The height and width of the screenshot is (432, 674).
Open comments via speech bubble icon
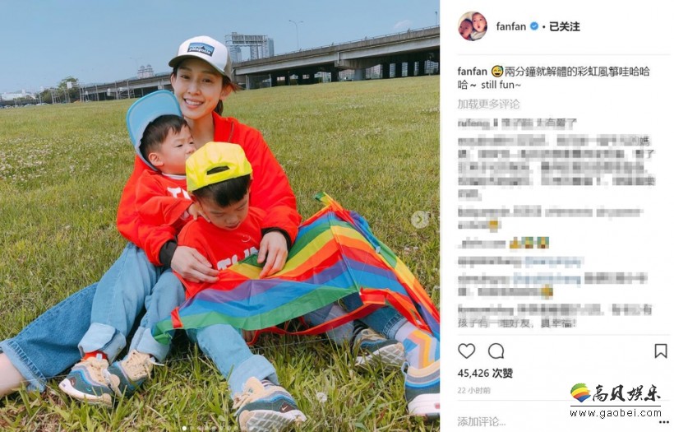pos(496,351)
